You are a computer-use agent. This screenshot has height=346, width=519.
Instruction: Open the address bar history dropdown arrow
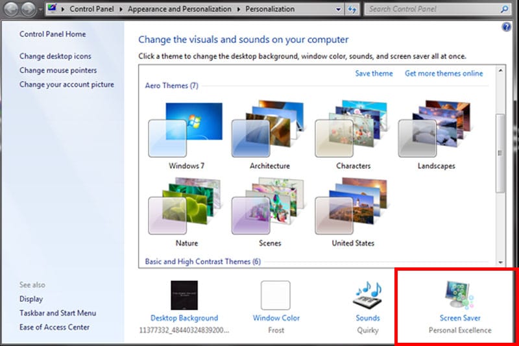(338, 10)
